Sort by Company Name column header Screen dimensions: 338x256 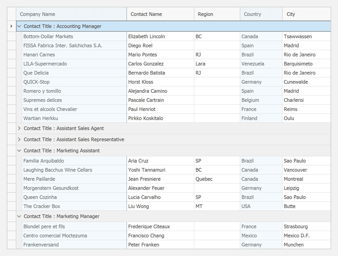click(71, 14)
